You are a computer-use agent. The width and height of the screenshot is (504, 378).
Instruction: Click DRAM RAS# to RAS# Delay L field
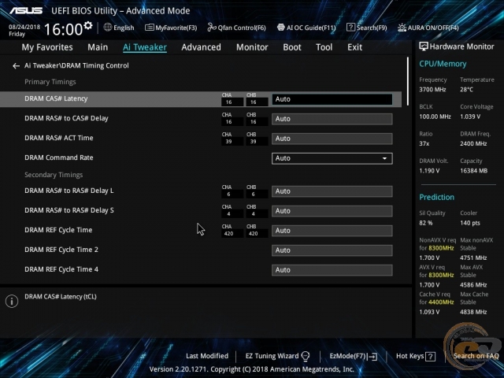pos(332,191)
